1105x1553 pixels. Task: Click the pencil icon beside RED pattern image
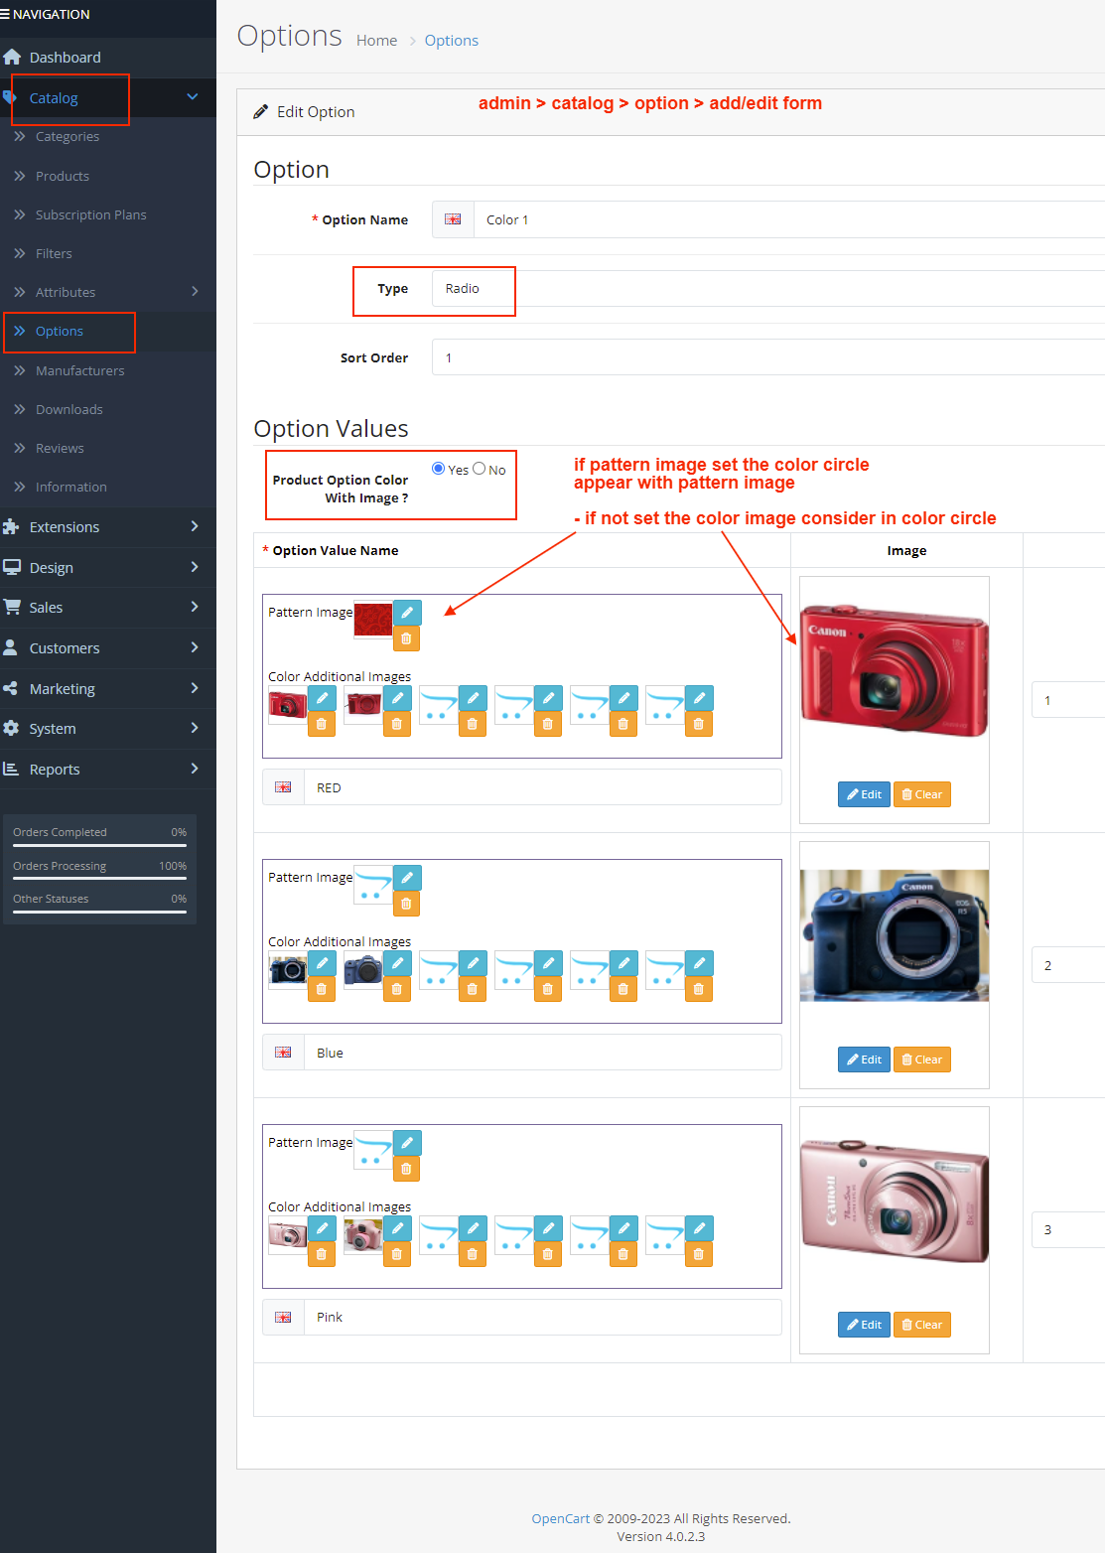[x=407, y=613]
